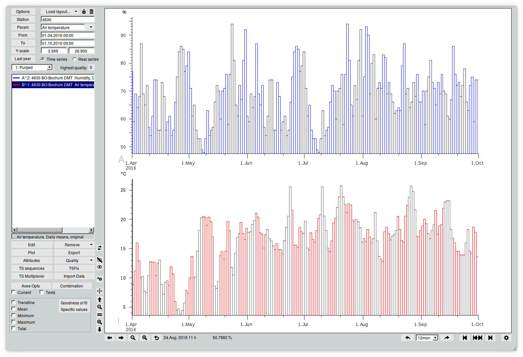The width and height of the screenshot is (523, 357).
Task: Click the gear icon in bottom bar
Action: (506, 338)
